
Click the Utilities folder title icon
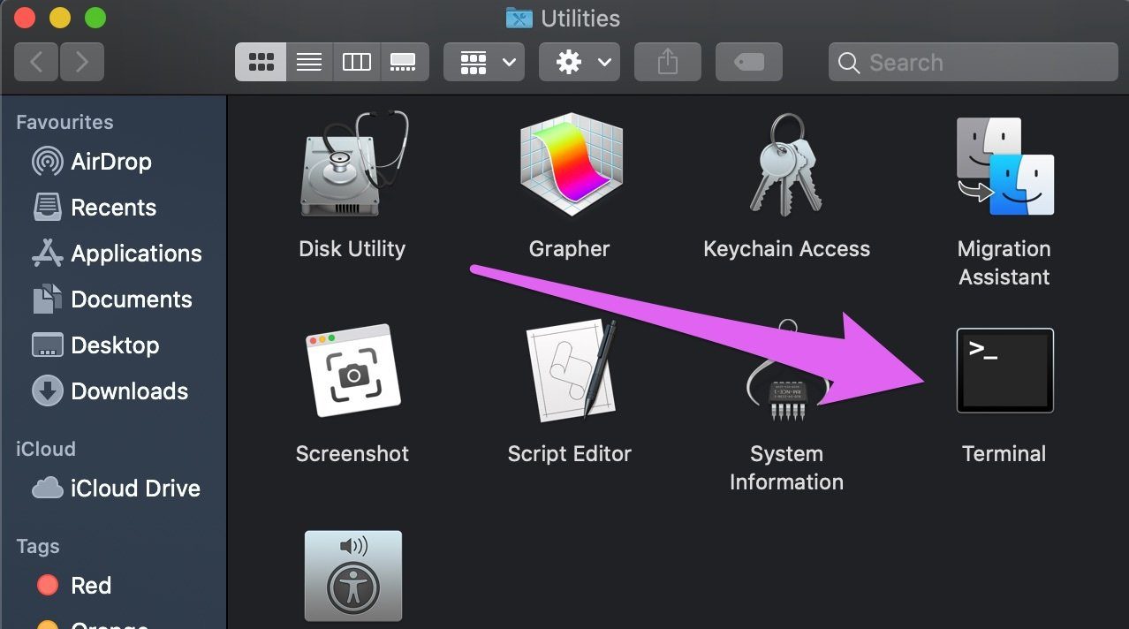pos(519,17)
